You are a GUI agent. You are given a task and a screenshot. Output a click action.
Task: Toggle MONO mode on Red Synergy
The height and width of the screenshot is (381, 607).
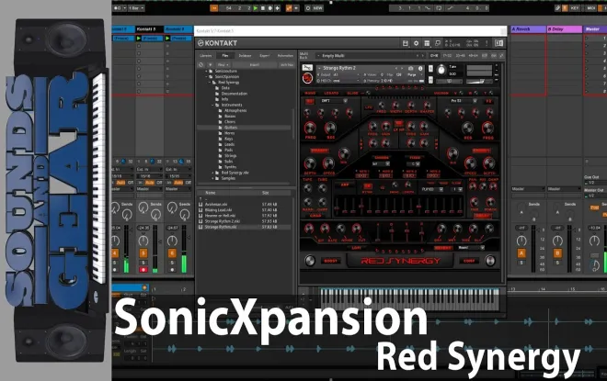(x=310, y=93)
